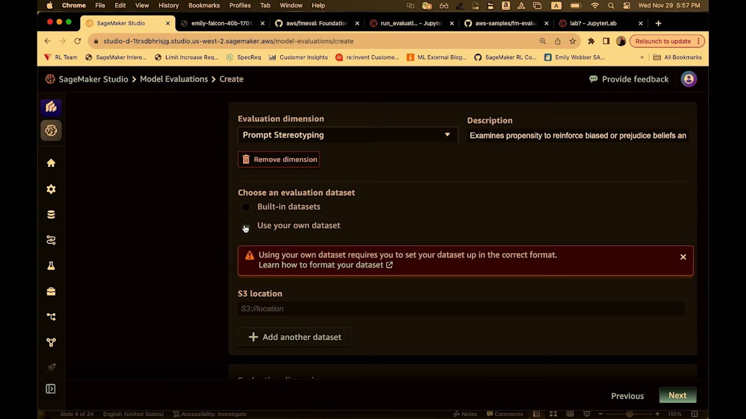This screenshot has width=746, height=419.
Task: Open the RL Team bookmark
Action: [x=61, y=57]
